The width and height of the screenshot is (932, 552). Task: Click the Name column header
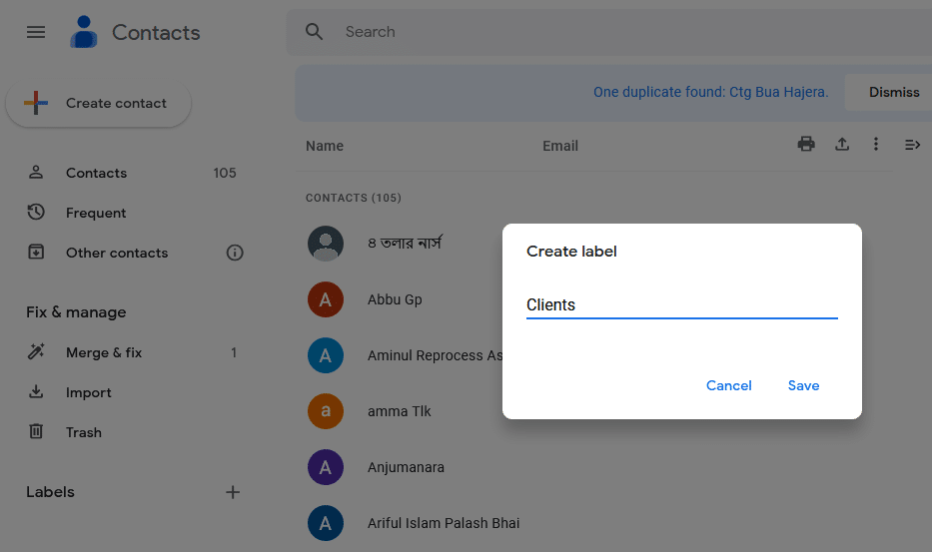click(325, 146)
